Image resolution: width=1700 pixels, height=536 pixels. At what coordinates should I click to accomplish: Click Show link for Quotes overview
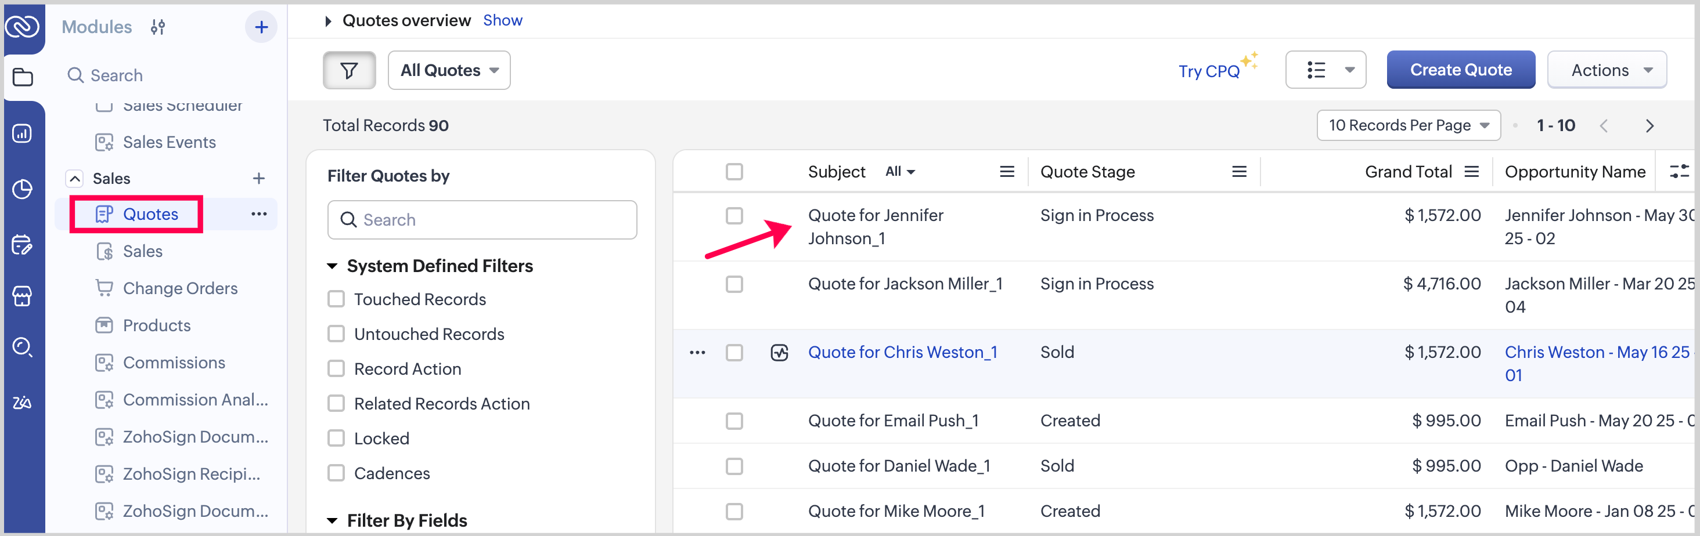click(x=502, y=20)
